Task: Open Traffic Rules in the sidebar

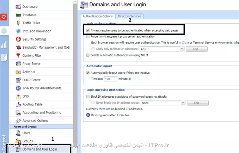Action: [x=31, y=23]
